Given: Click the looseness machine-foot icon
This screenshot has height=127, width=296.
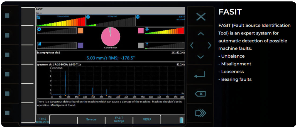Looking at the screenshot, I should pyautogui.click(x=39, y=45).
